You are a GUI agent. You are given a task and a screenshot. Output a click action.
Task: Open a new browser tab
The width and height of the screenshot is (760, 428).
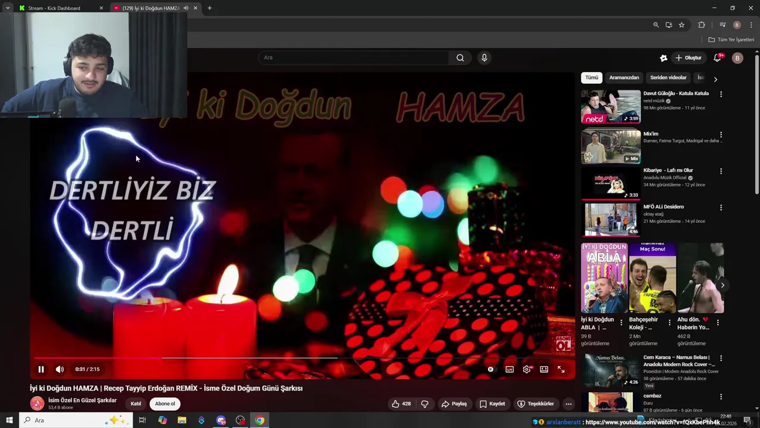(x=210, y=8)
